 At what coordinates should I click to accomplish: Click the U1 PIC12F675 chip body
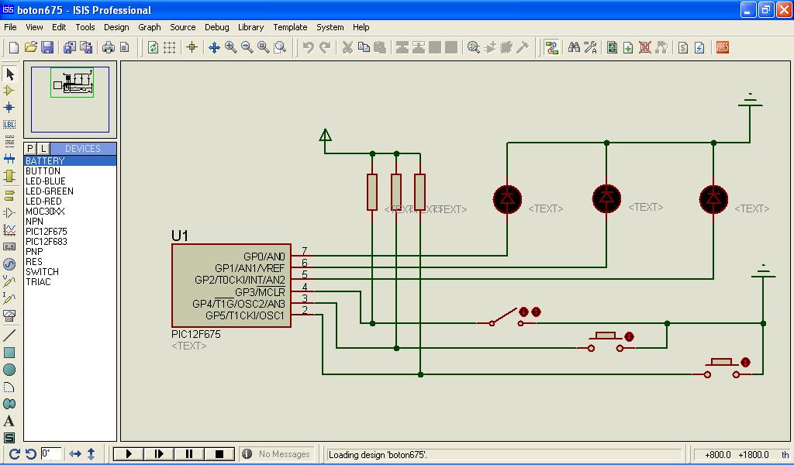tap(231, 286)
